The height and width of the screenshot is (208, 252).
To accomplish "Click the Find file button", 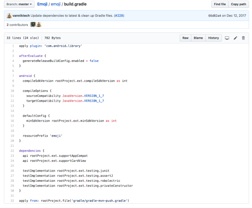I will click(x=220, y=4).
